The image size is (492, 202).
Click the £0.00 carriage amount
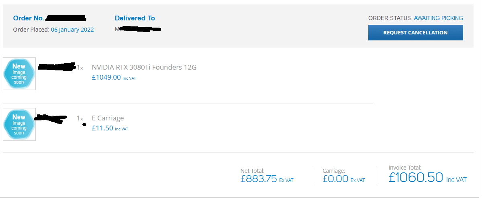(335, 179)
